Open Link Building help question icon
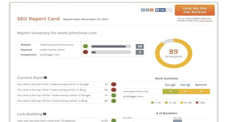This screenshot has width=233, height=122. (45, 114)
